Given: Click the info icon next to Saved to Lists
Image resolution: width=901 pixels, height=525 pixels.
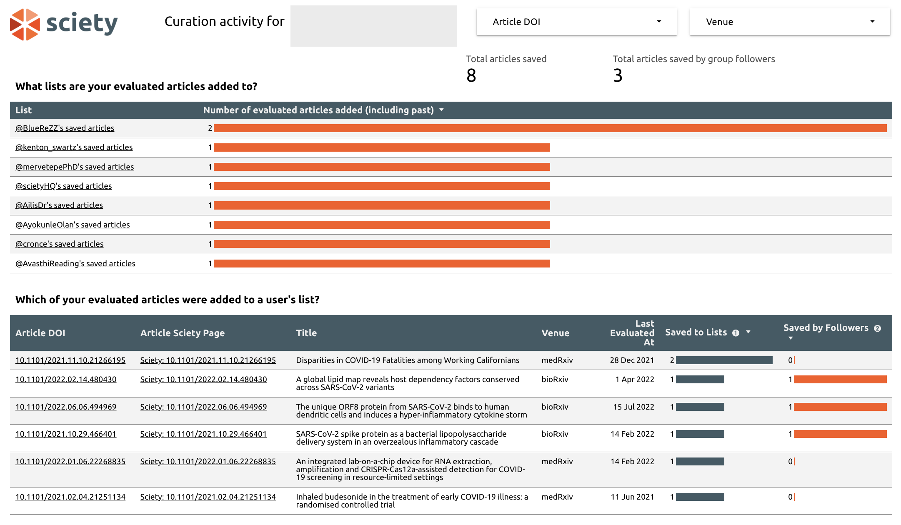Looking at the screenshot, I should 736,332.
